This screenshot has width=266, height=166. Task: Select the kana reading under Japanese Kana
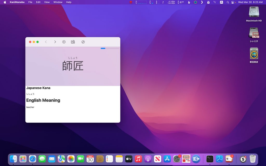tap(30, 94)
